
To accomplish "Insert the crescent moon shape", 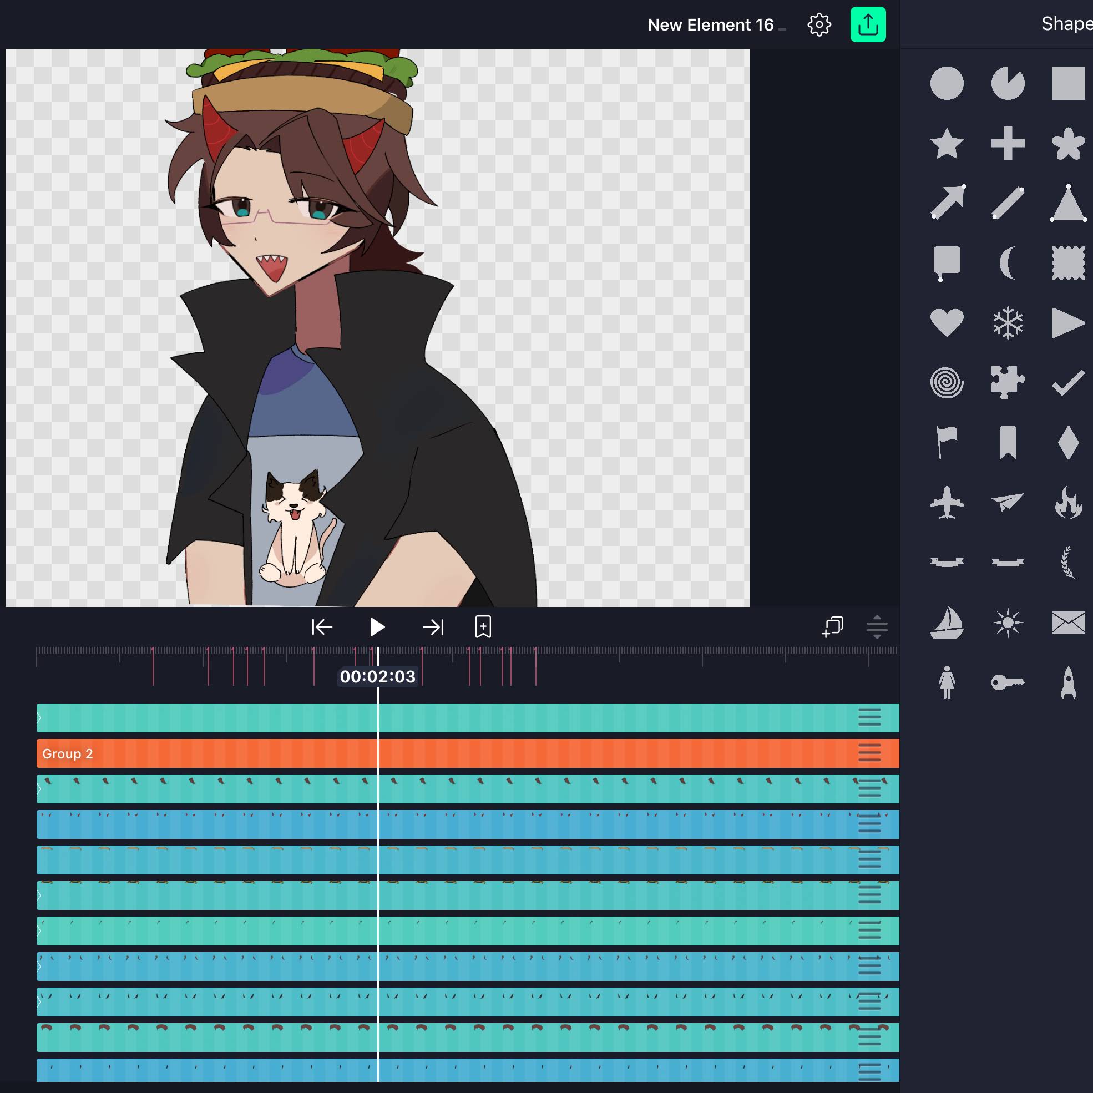I will click(1008, 263).
